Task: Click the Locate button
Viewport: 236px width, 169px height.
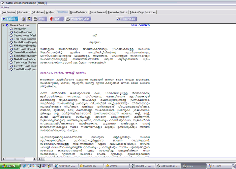Action: click(10, 19)
